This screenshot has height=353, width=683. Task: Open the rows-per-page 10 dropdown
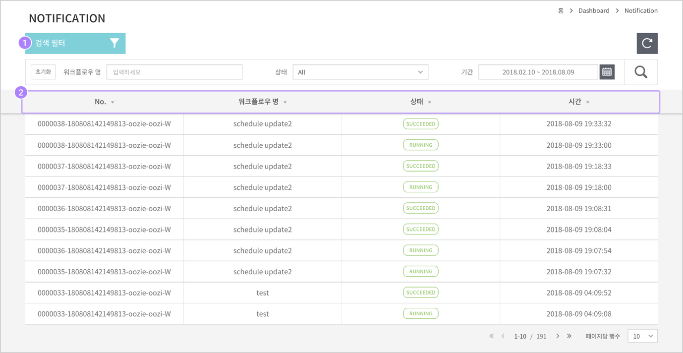click(x=642, y=336)
